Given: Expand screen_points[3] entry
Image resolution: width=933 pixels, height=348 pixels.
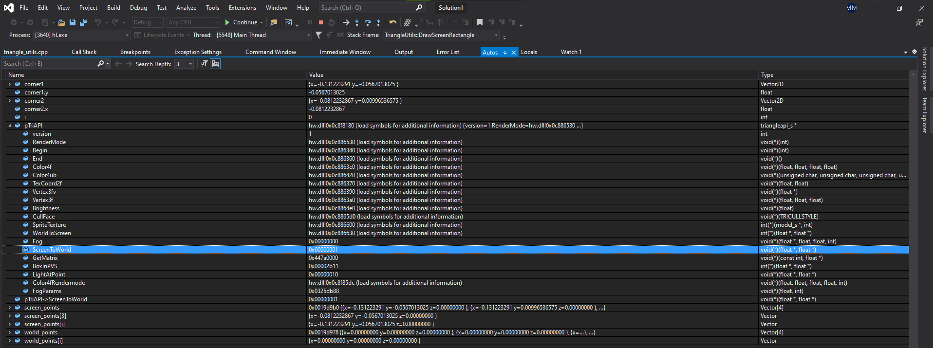Looking at the screenshot, I should pyautogui.click(x=10, y=316).
